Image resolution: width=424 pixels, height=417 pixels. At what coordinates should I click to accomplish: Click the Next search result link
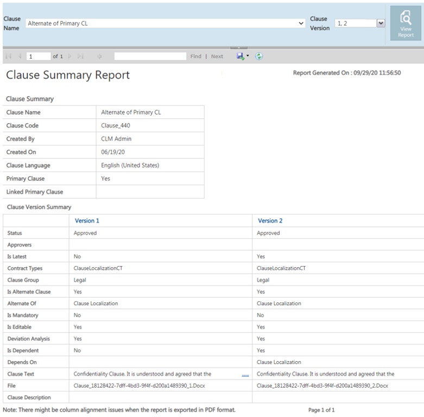(x=217, y=56)
